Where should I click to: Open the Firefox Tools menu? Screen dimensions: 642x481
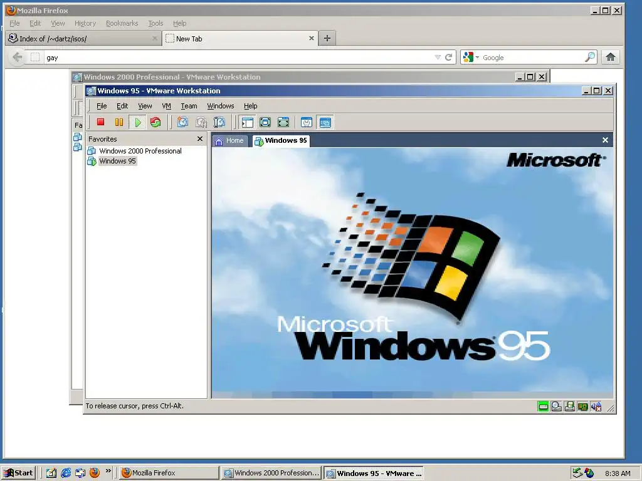[155, 23]
